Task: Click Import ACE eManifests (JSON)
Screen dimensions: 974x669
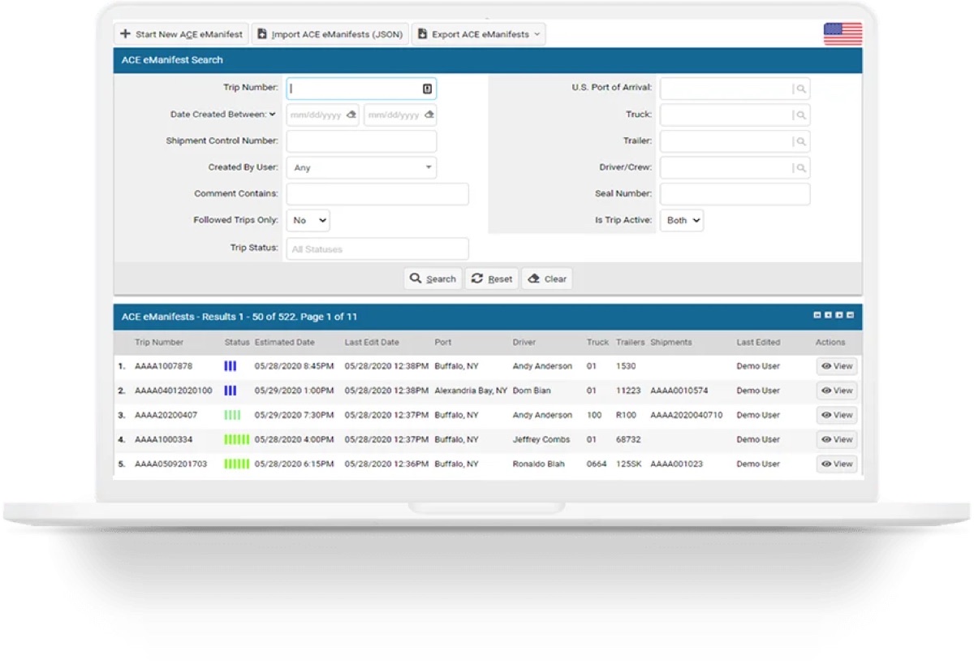Action: pos(330,34)
